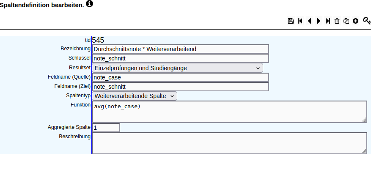
Task: Copy record with duplicate icon
Action: 346,21
